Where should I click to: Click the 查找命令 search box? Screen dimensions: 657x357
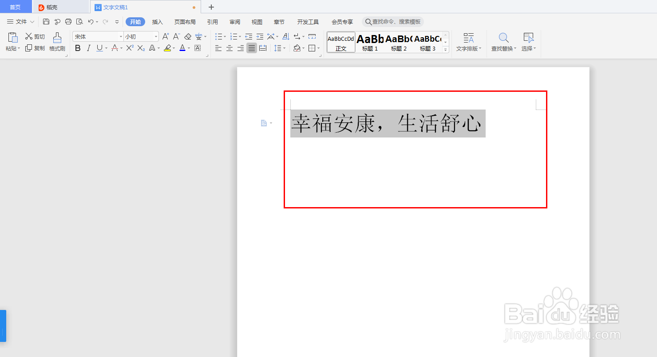point(393,21)
